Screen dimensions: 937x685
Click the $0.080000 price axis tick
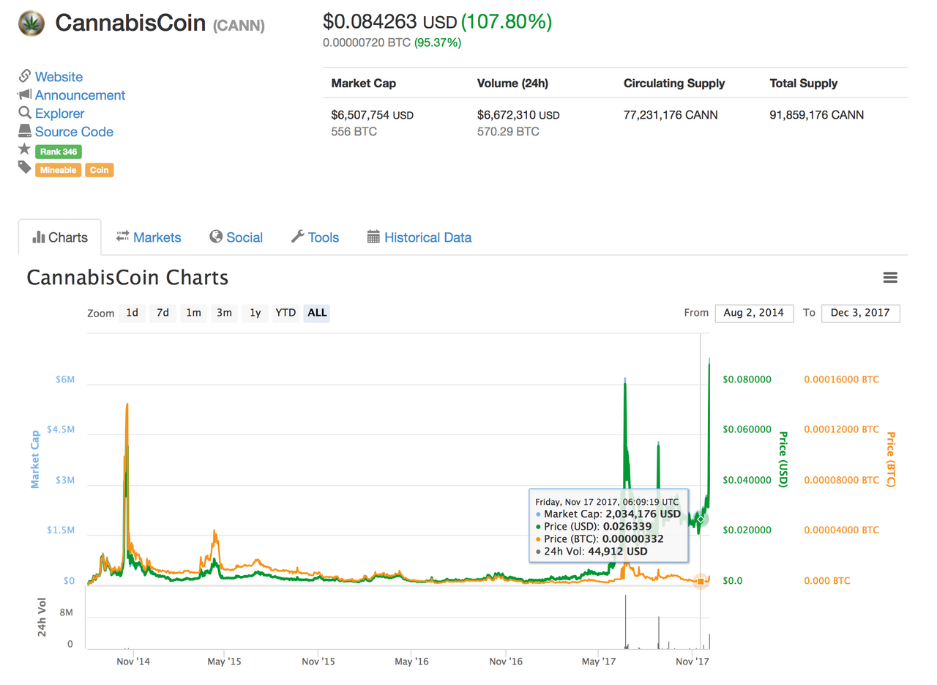[x=747, y=379]
